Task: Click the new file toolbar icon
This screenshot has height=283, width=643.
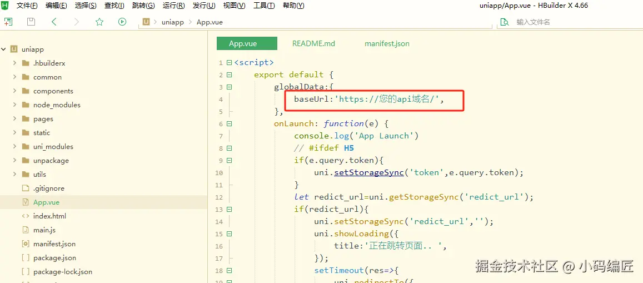Action: pyautogui.click(x=8, y=22)
